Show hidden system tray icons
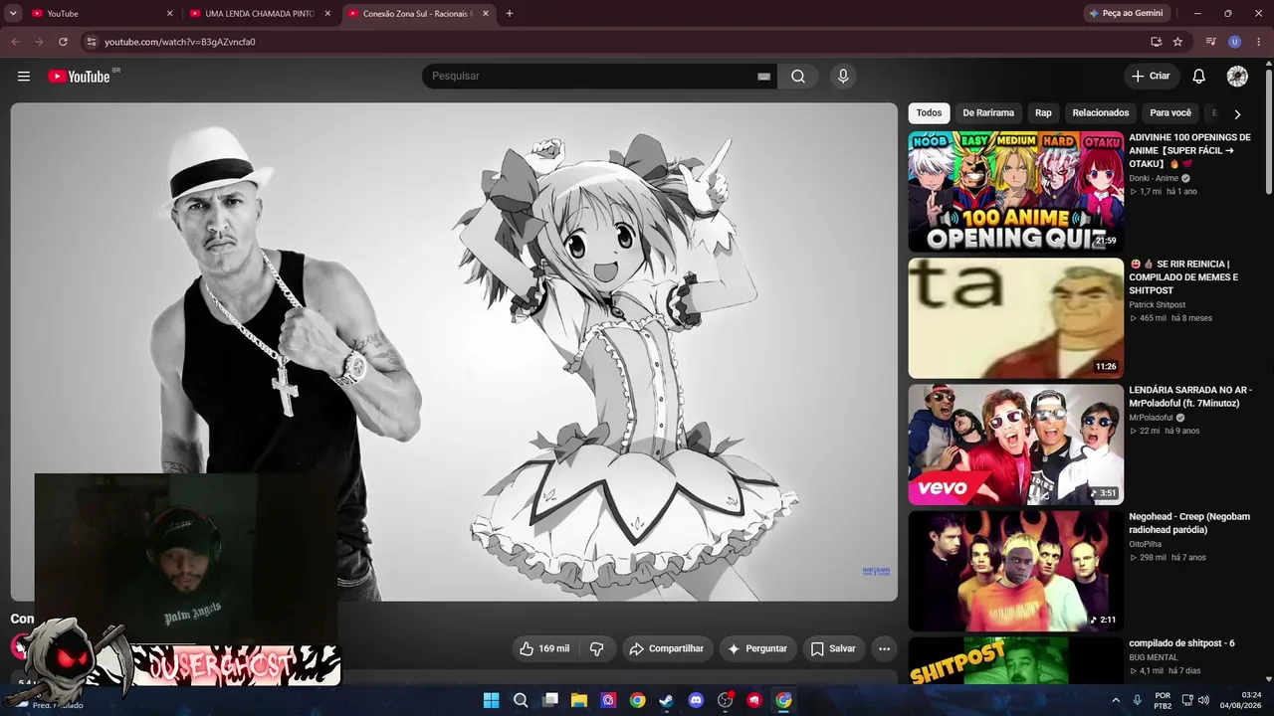The image size is (1274, 716). coord(1115,700)
